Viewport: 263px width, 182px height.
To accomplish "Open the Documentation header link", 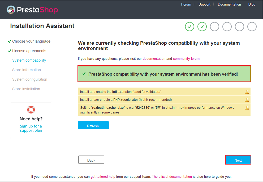I will (x=229, y=4).
